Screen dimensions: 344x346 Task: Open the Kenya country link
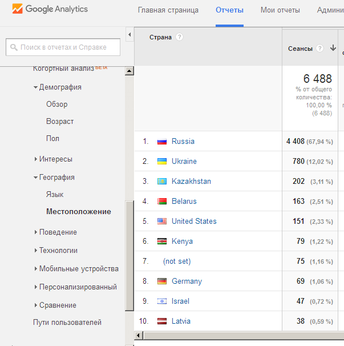coord(182,241)
